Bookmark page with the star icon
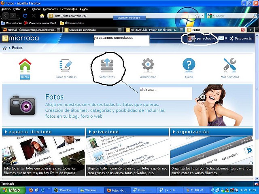The image size is (259, 194). point(197,16)
